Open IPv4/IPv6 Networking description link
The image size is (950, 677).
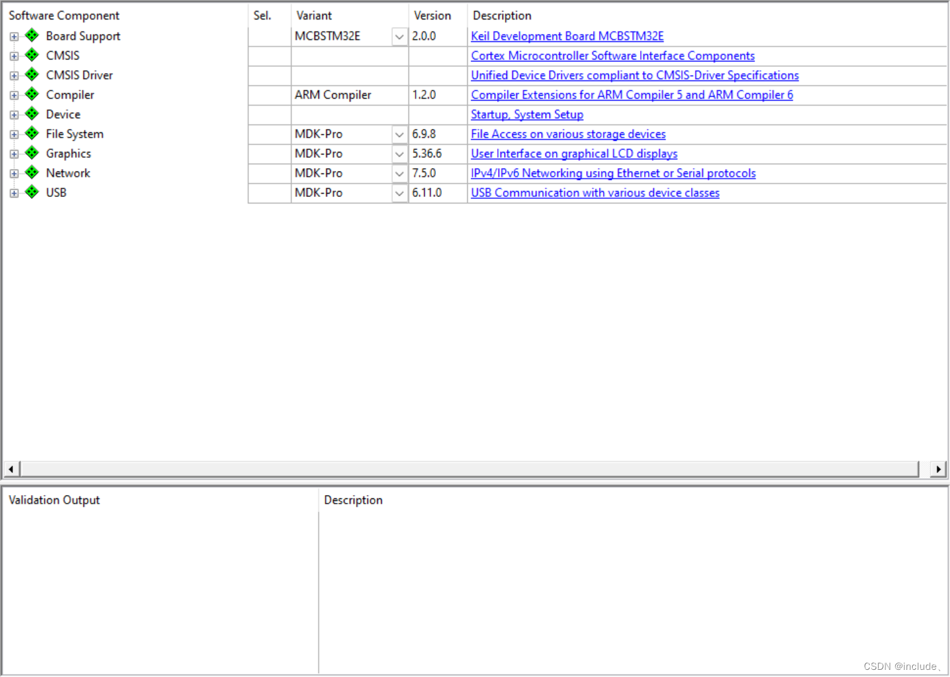(613, 173)
